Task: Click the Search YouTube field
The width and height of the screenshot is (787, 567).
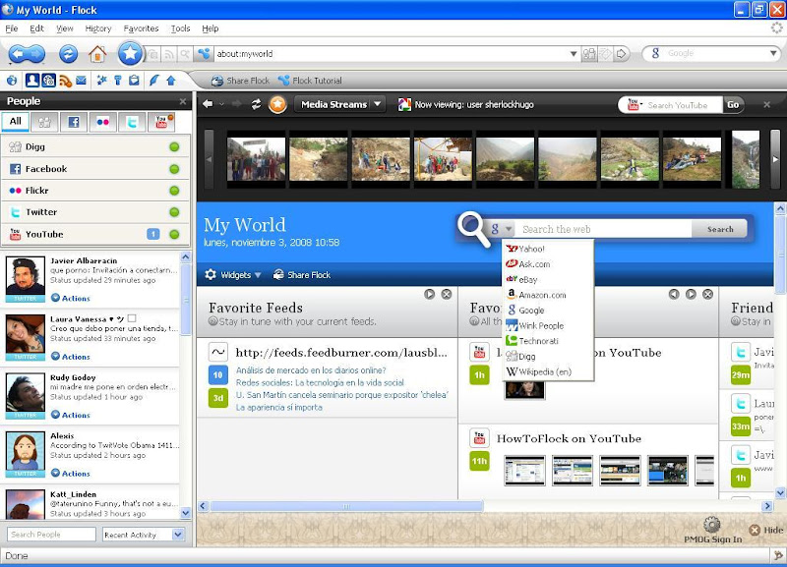Action: pyautogui.click(x=684, y=105)
